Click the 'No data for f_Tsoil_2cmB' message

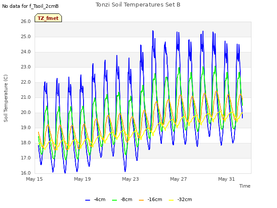(30, 6)
